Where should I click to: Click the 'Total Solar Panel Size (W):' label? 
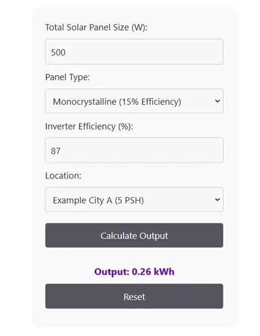pyautogui.click(x=96, y=27)
